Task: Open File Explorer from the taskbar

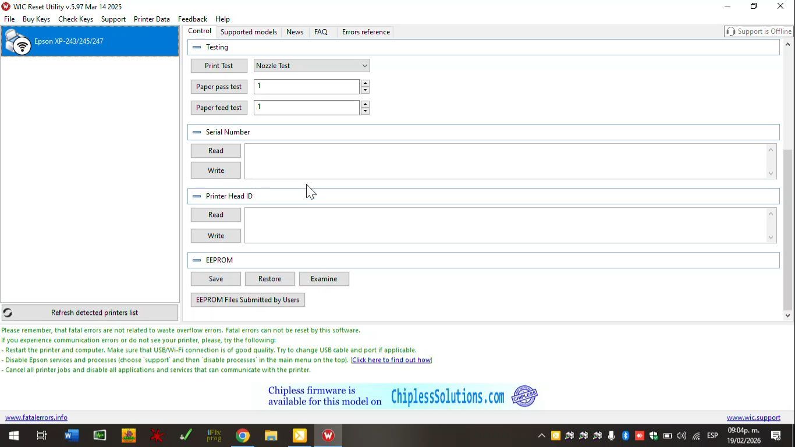Action: (271, 435)
